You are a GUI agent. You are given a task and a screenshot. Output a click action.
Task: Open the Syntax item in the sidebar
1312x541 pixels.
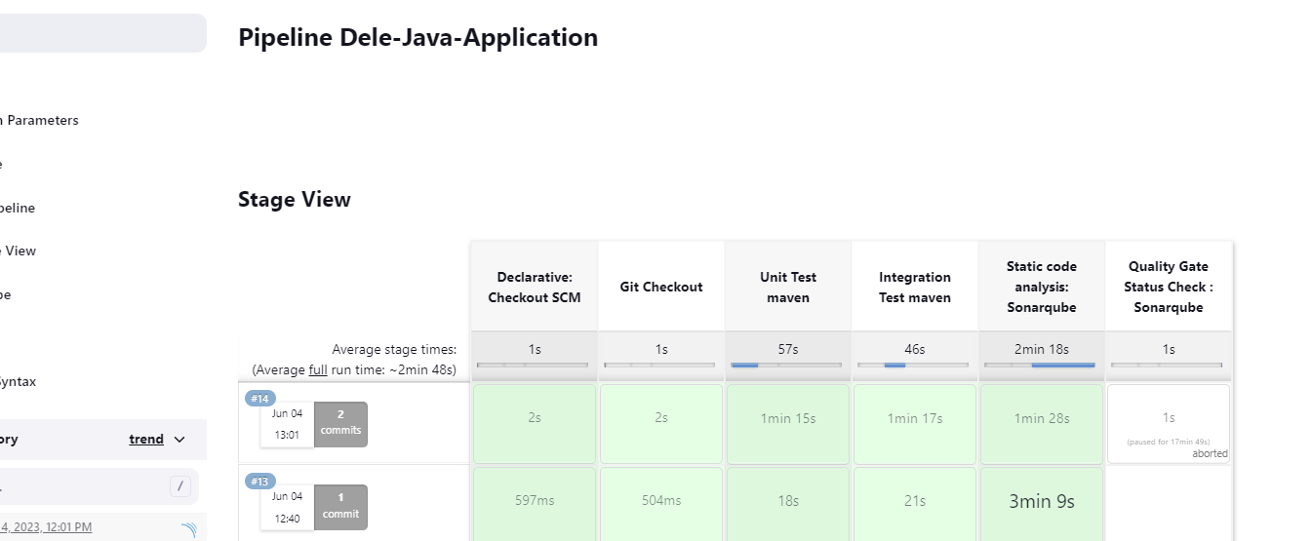18,382
